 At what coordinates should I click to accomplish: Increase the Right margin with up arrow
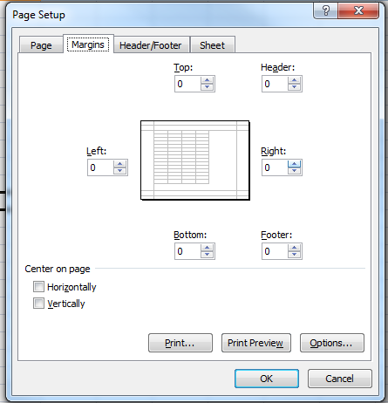294,164
